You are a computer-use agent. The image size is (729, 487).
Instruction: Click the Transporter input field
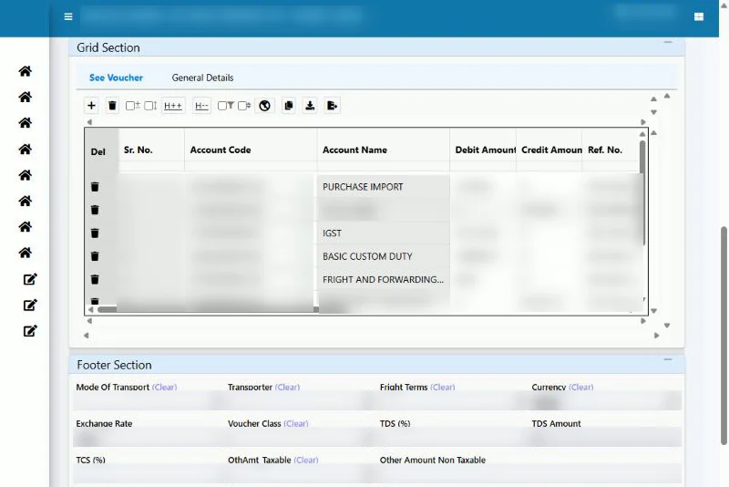301,401
